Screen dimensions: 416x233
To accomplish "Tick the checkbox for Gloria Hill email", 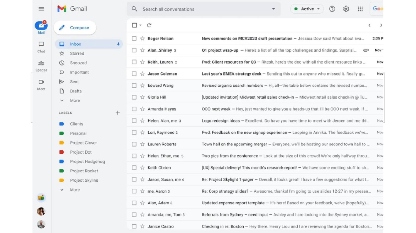I will (134, 97).
